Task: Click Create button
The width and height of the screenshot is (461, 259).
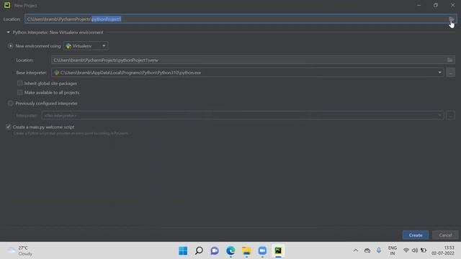Action: click(416, 235)
